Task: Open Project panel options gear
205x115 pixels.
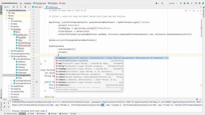Action: click(25, 7)
